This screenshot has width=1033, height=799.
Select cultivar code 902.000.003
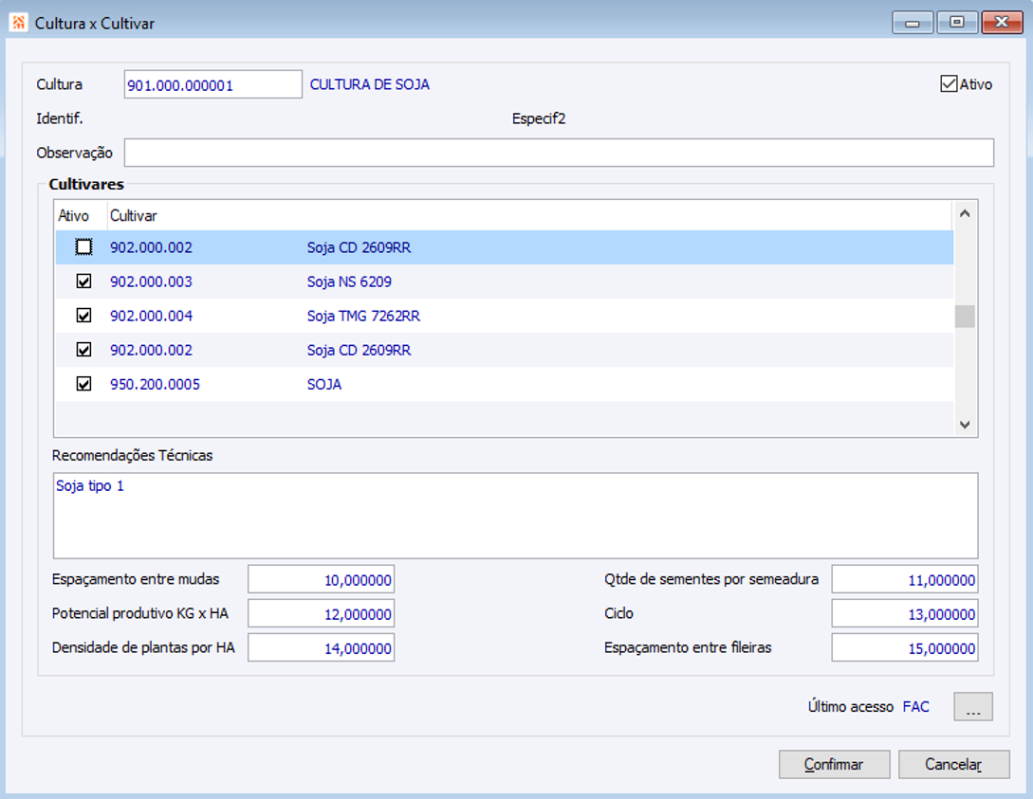click(x=151, y=281)
